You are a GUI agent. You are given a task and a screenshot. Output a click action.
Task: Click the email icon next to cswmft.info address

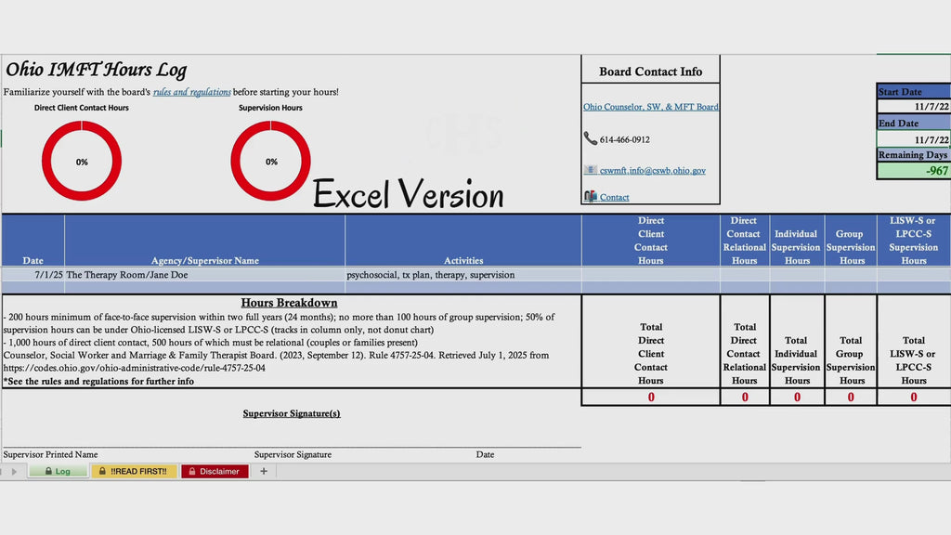point(590,170)
